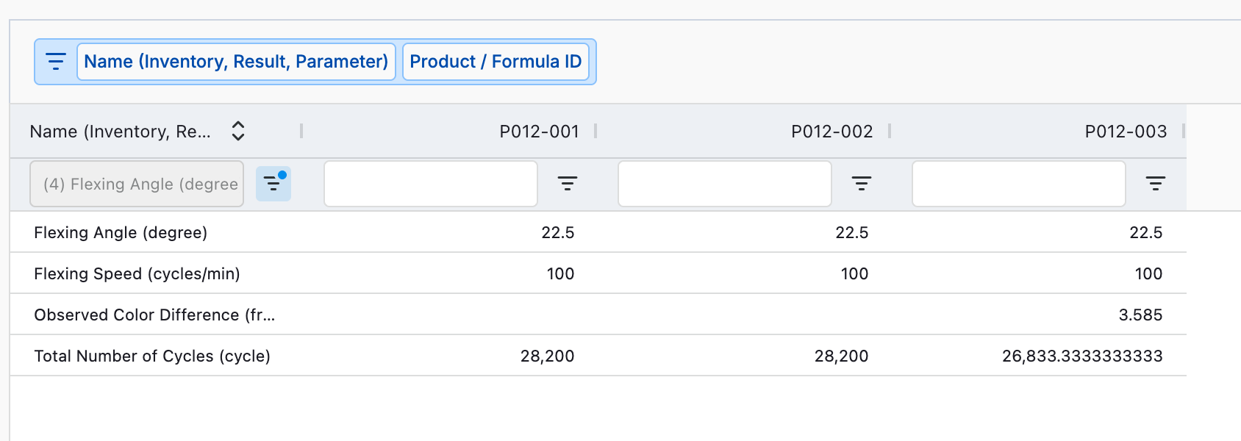Select the Name (Inventory, Result, Parameter) chip
This screenshot has width=1241, height=441.
236,62
